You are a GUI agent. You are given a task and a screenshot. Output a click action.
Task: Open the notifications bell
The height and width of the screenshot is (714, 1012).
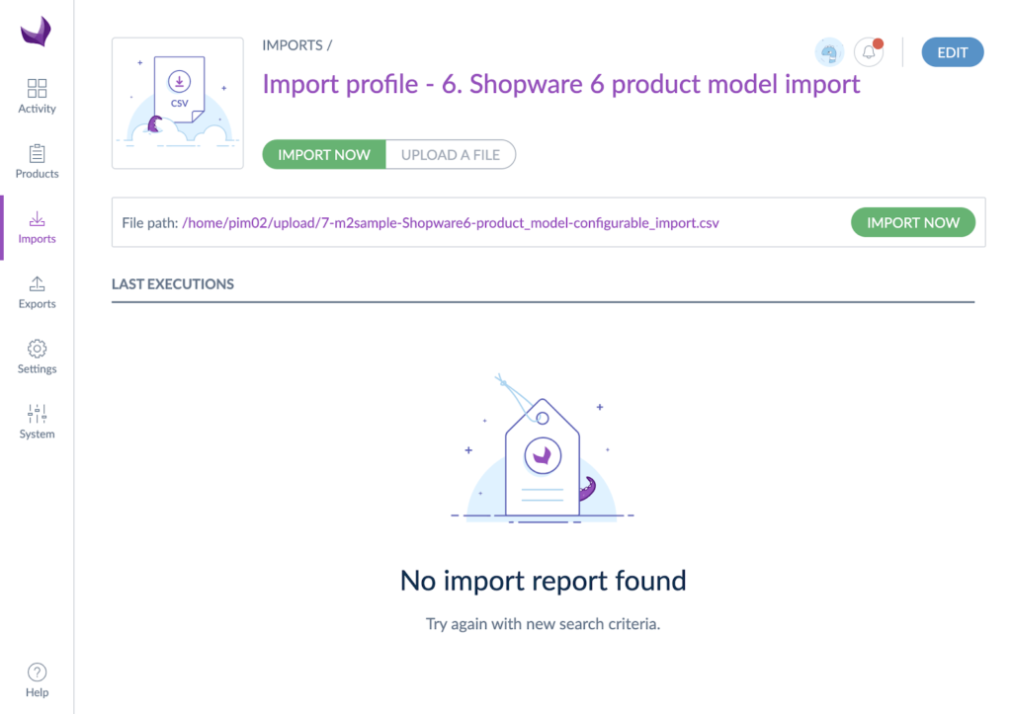pyautogui.click(x=868, y=51)
